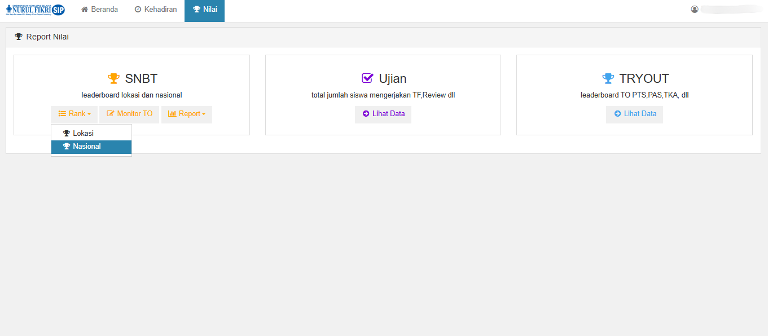Click the orange SNBT trophy icon

pos(113,78)
